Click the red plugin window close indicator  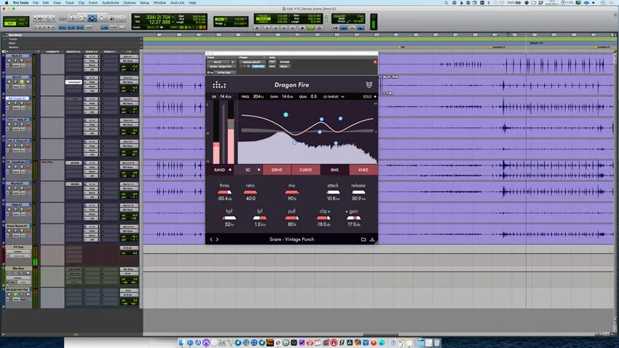(374, 62)
